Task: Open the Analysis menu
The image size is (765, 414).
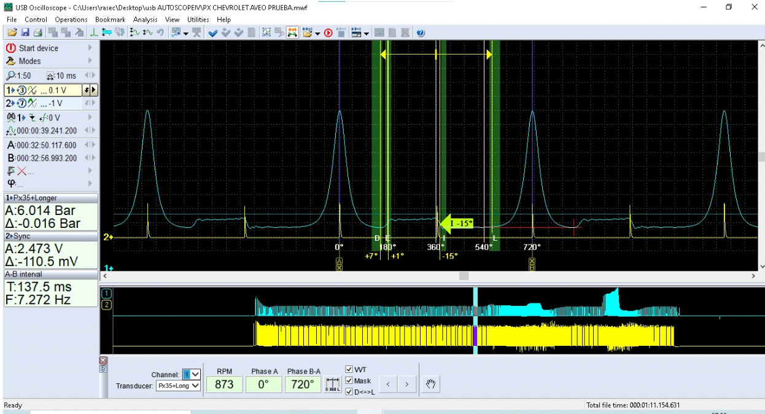Action: [145, 20]
